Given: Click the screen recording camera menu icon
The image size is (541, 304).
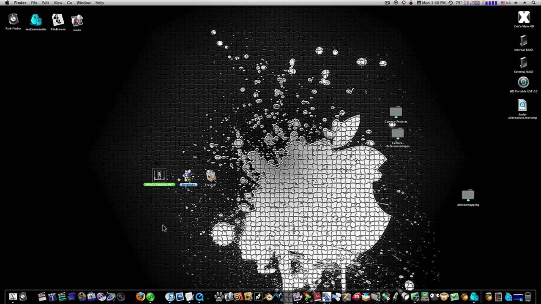Looking at the screenshot, I should point(387,3).
